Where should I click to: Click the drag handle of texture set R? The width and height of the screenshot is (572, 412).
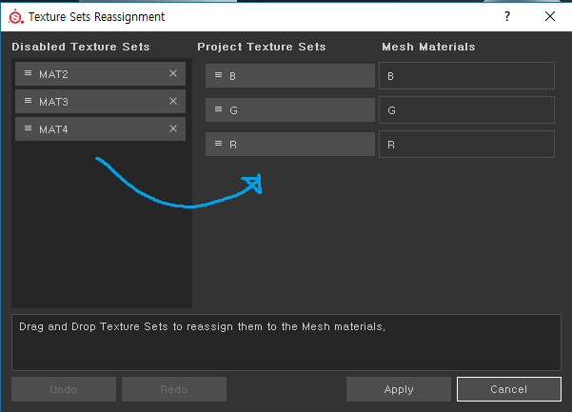[x=218, y=144]
